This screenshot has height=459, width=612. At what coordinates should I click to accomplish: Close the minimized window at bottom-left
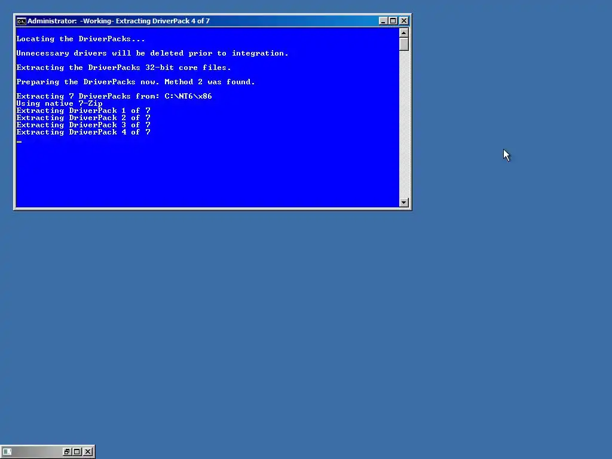pos(88,452)
